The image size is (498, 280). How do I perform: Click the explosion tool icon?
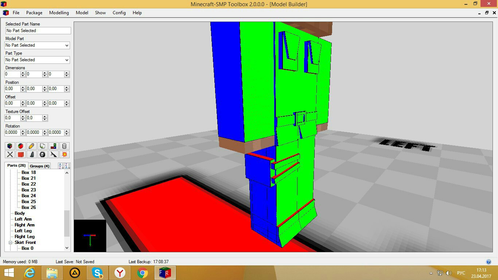tap(65, 154)
